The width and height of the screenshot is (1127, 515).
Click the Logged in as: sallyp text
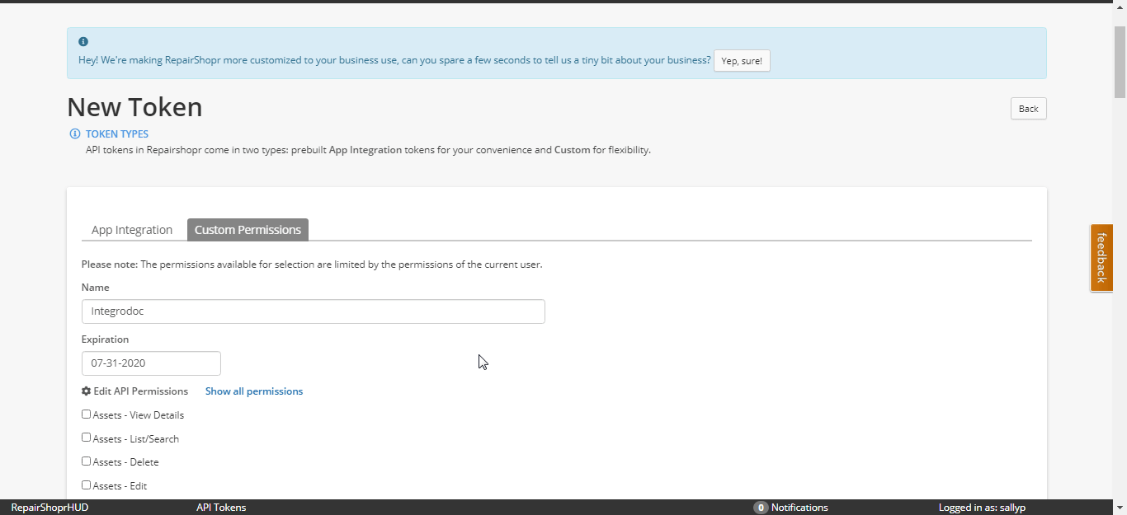[982, 508]
